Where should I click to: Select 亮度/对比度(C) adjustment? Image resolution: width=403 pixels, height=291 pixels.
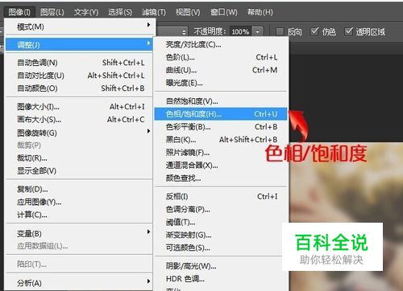221,44
